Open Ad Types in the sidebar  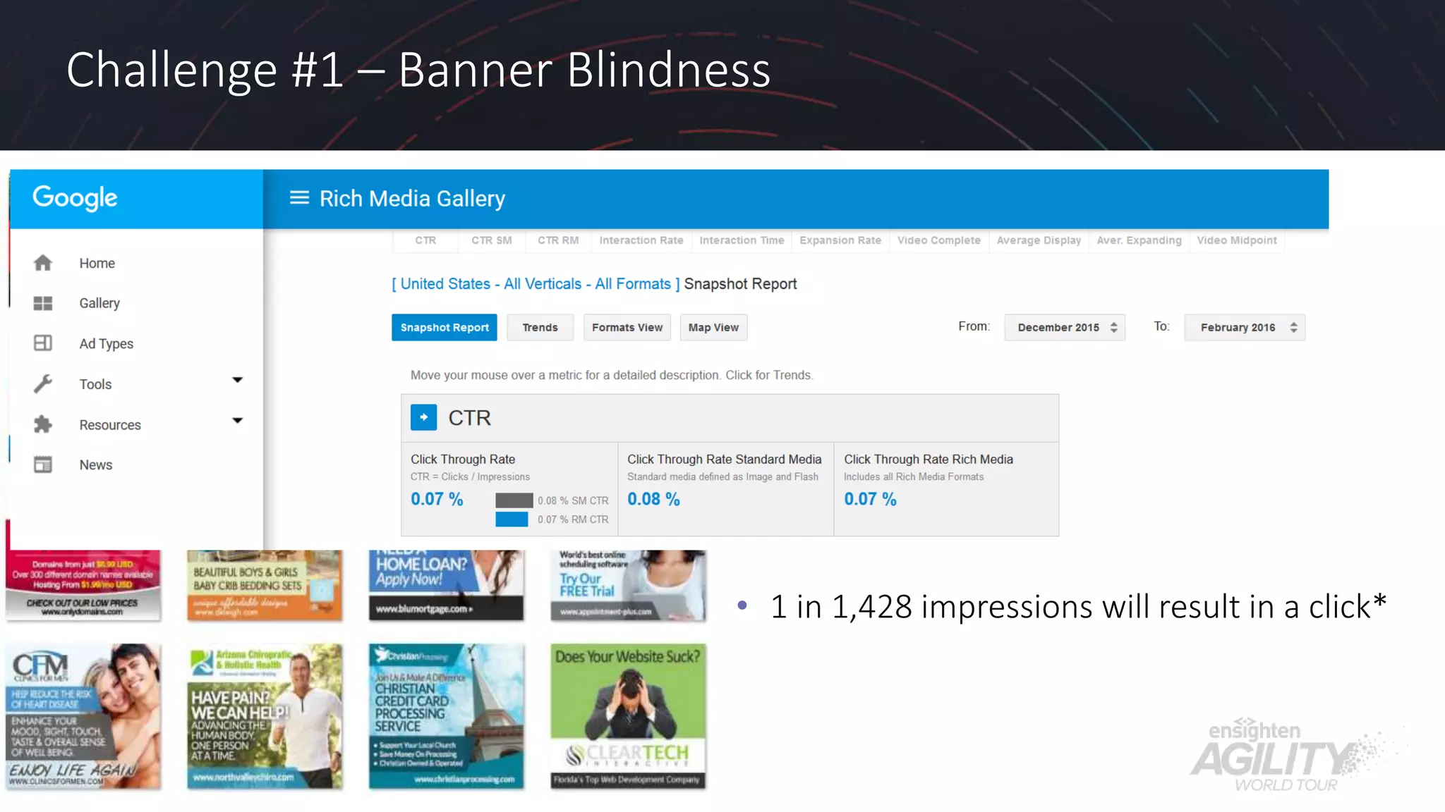107,344
